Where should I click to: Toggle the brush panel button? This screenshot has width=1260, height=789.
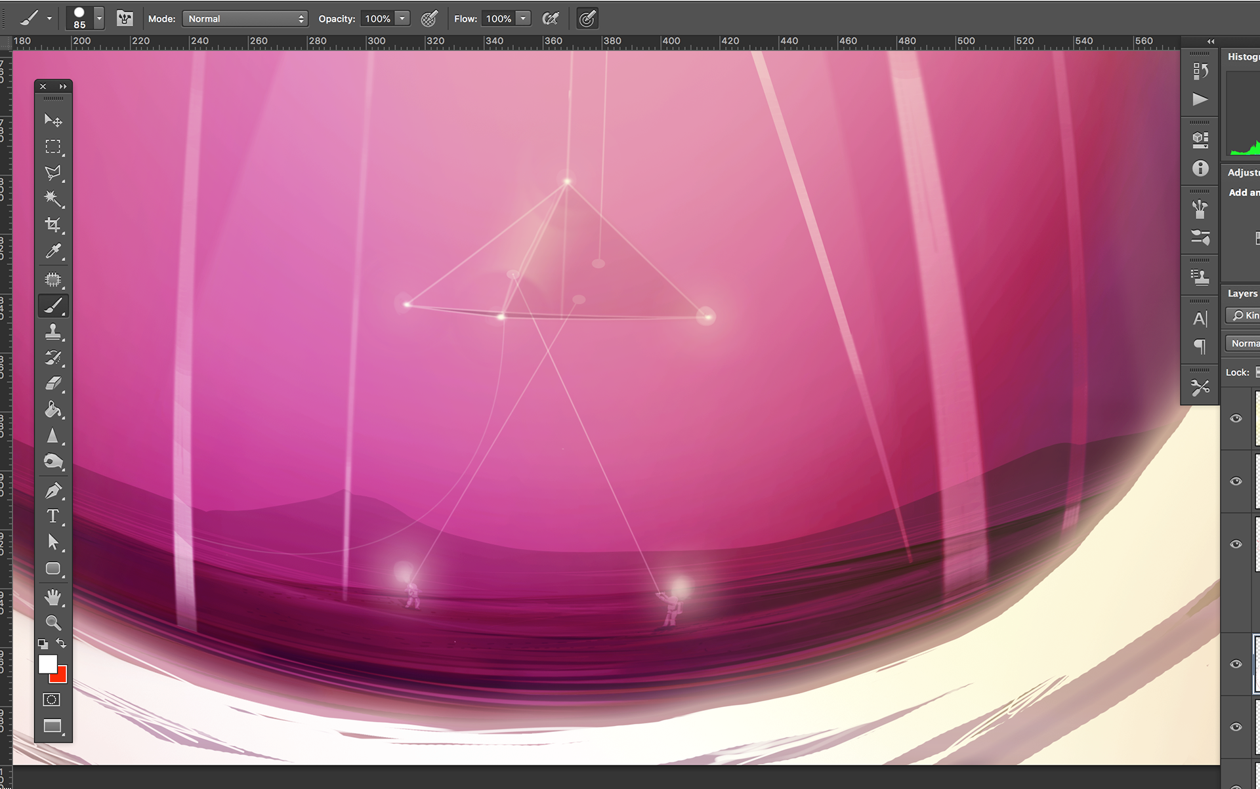[125, 18]
